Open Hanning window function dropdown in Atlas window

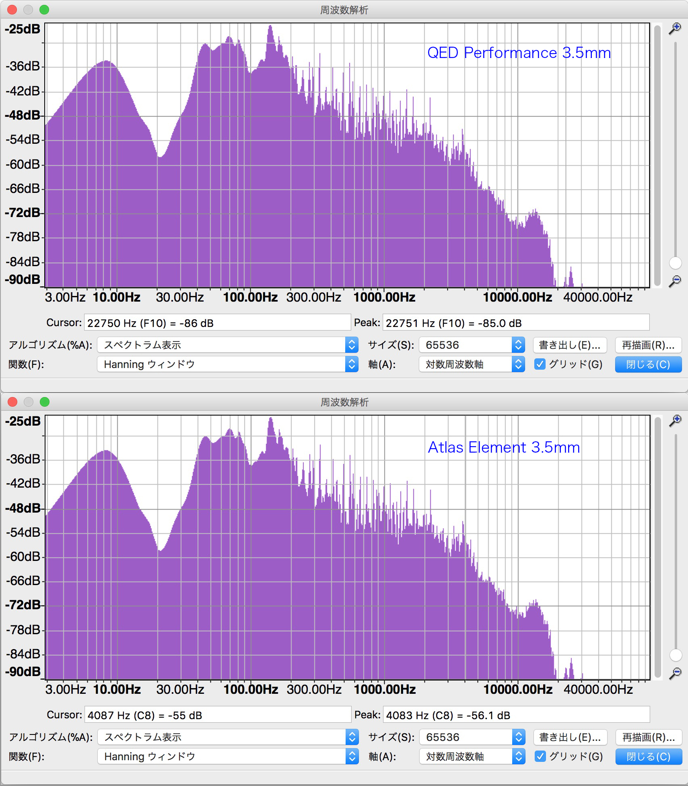pos(228,756)
